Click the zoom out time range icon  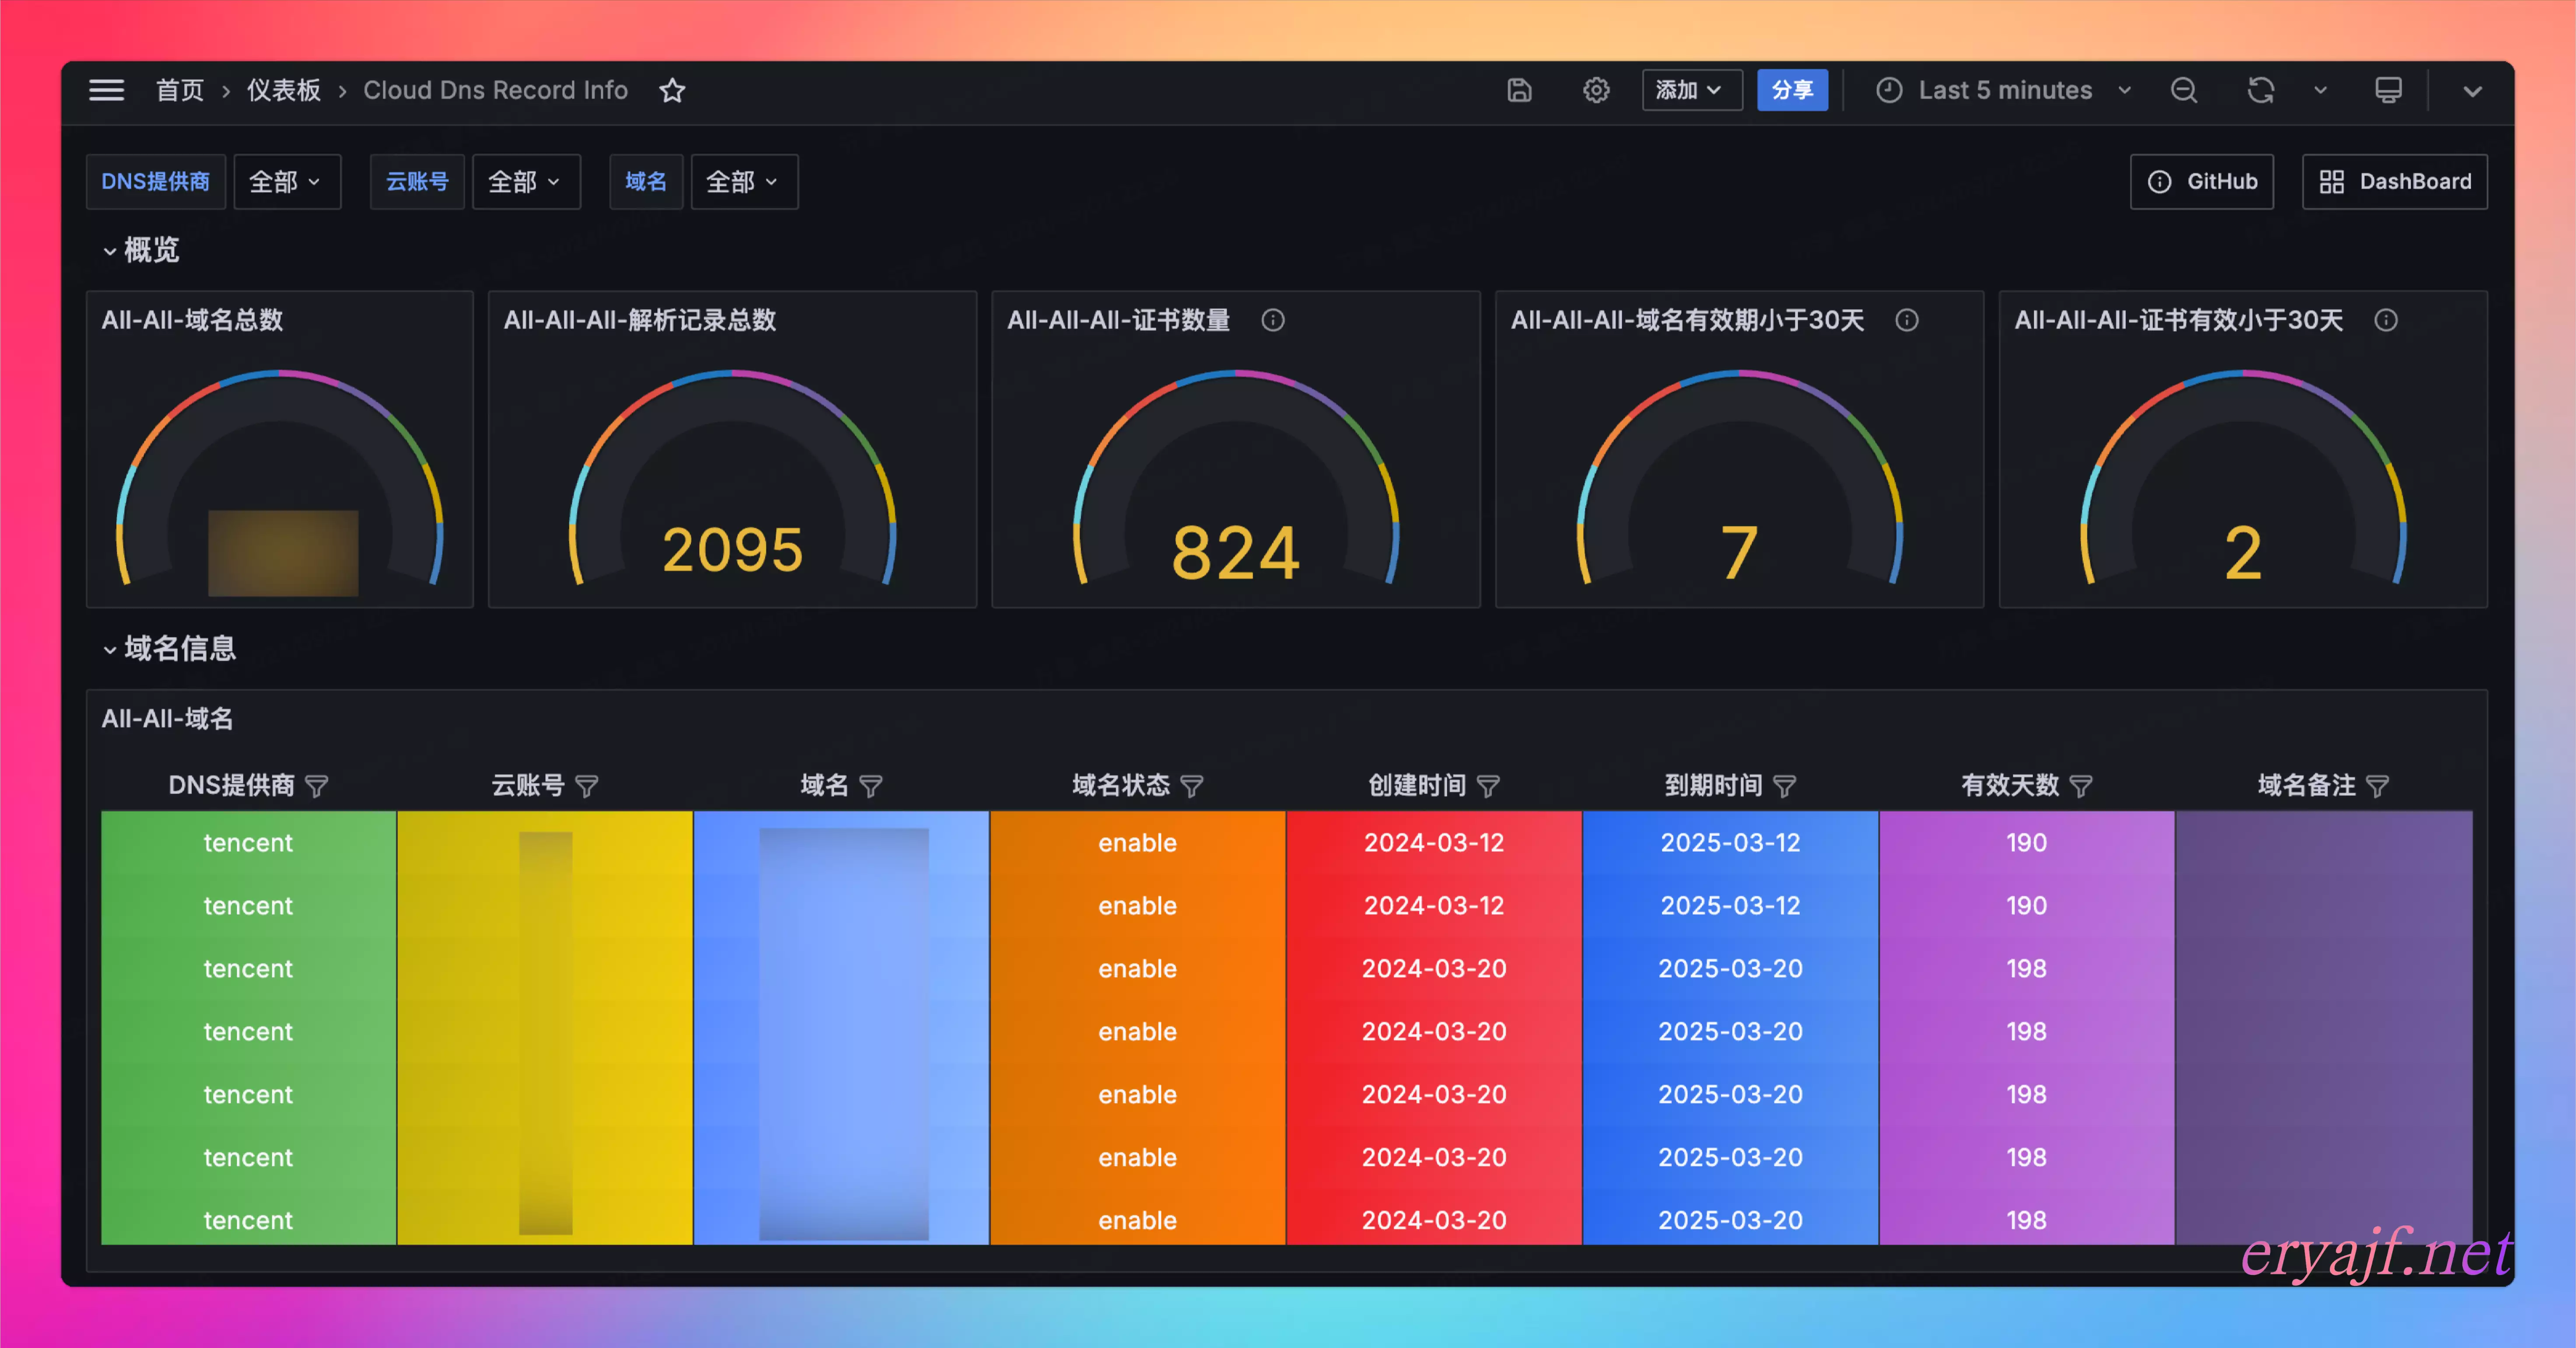tap(2183, 91)
